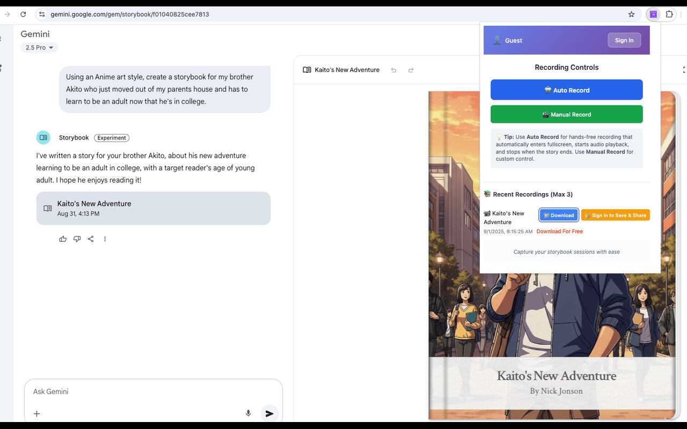Screen dimensions: 687x429
Task: Click the user prompt message bubble
Action: (x=165, y=89)
